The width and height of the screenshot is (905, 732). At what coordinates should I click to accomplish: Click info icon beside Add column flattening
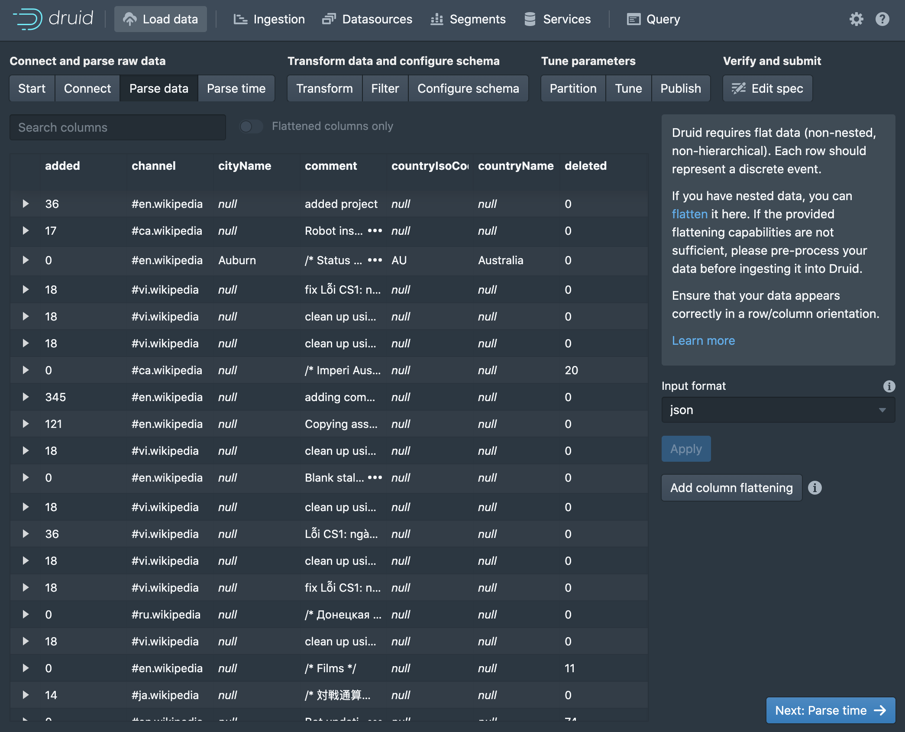[x=814, y=488]
